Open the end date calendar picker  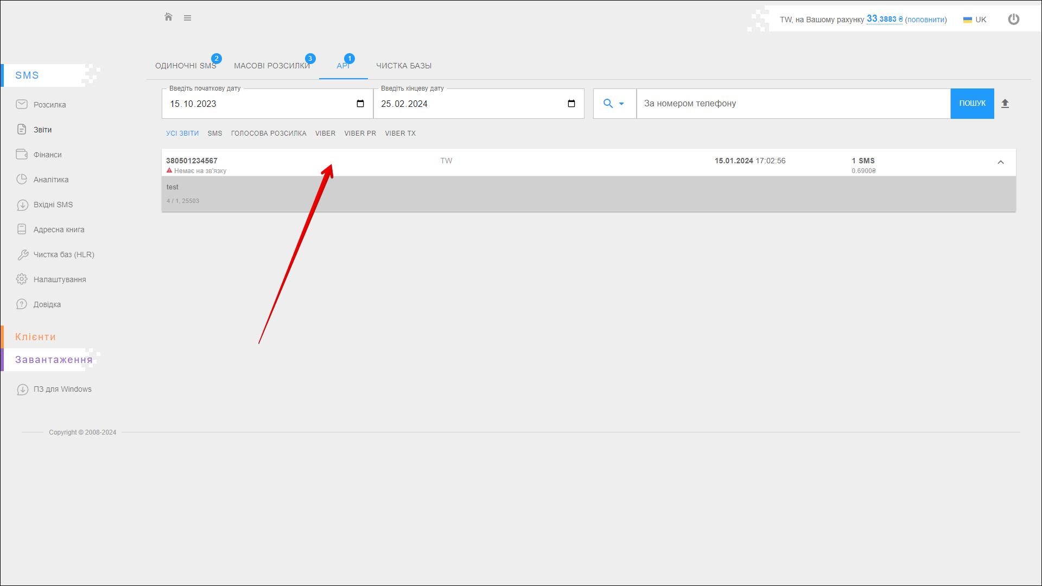tap(571, 104)
